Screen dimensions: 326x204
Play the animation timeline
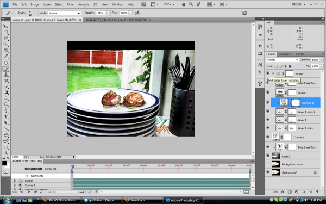[29, 191]
